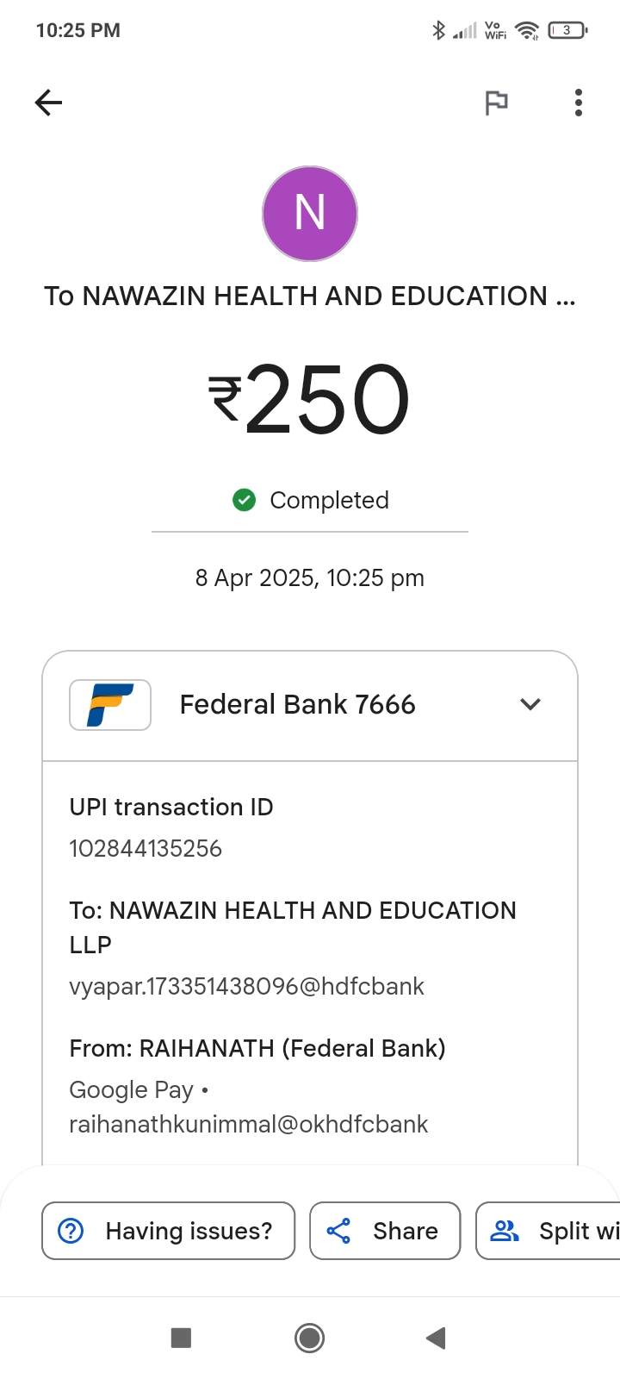The width and height of the screenshot is (620, 1379).
Task: Tap the purple N recipient avatar
Action: point(310,214)
